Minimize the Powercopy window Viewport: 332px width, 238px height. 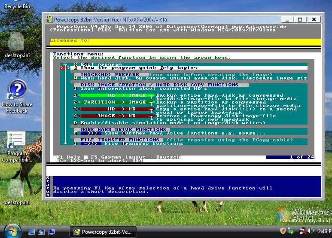click(287, 19)
